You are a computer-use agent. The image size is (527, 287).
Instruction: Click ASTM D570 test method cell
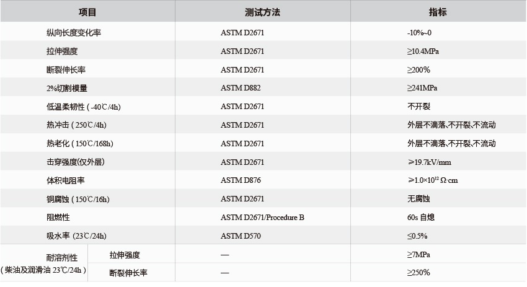pyautogui.click(x=241, y=236)
